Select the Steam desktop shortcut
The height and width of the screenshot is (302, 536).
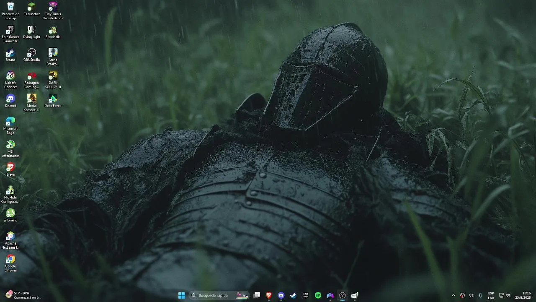[10, 55]
